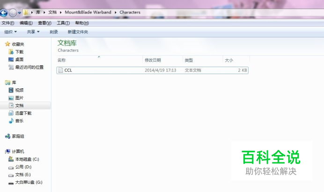
Task: Open the 工具(T) menu
Action: pos(63,23)
